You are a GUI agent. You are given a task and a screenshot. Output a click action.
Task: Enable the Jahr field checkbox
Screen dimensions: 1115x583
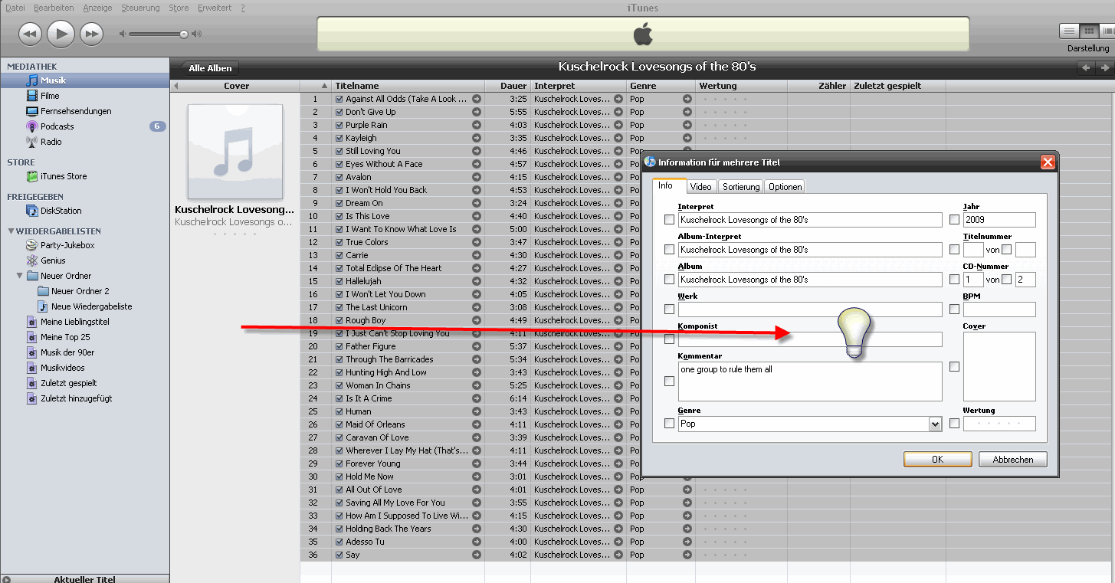954,220
